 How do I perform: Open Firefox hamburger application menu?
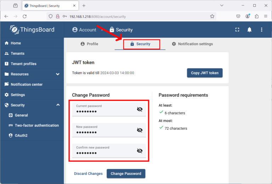click(x=266, y=16)
